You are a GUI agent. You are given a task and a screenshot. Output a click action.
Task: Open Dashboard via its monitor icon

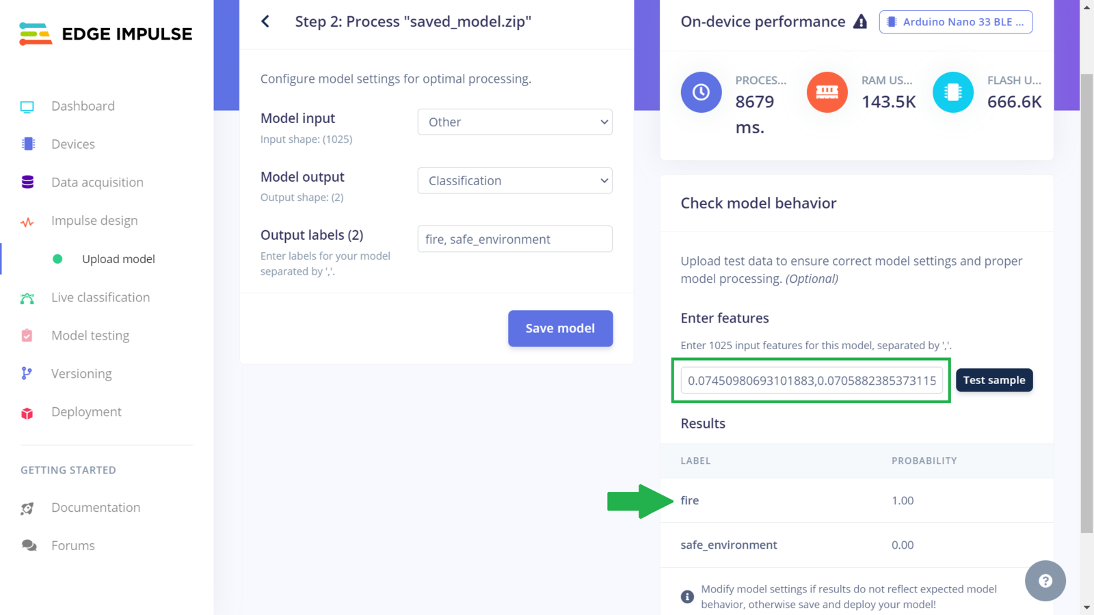tap(27, 107)
